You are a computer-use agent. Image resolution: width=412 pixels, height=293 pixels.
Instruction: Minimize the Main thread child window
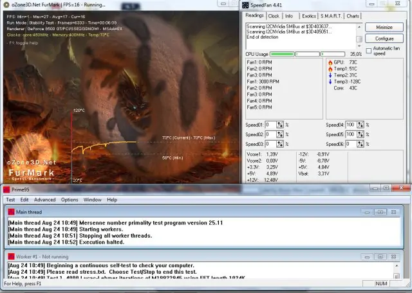tap(367, 212)
